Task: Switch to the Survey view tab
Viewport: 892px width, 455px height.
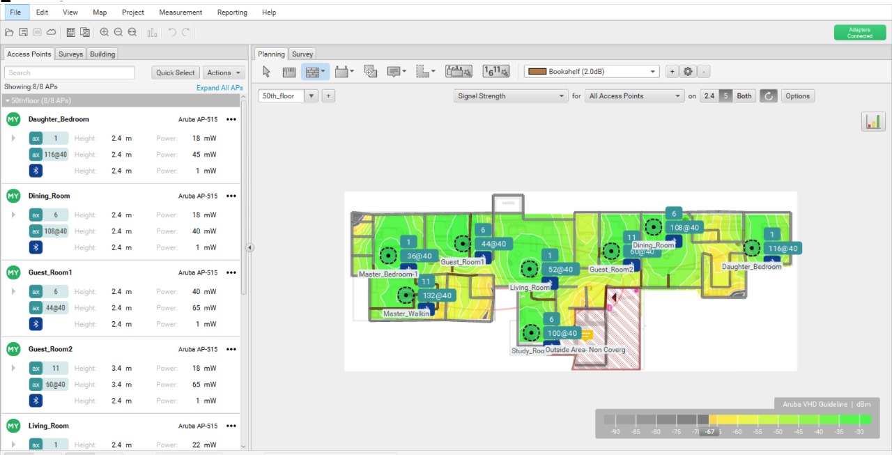Action: [x=302, y=54]
